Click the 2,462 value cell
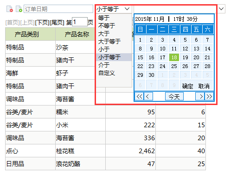This screenshot has height=174, width=237. 130,151
